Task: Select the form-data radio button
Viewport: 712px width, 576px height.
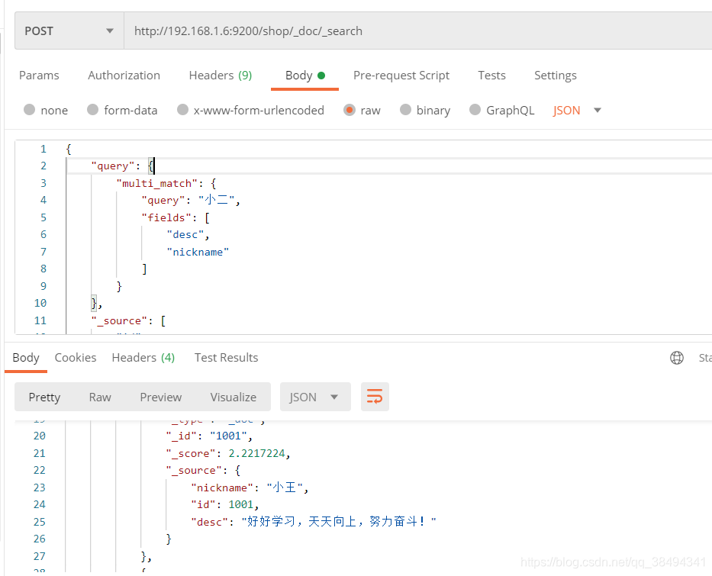Action: point(93,110)
